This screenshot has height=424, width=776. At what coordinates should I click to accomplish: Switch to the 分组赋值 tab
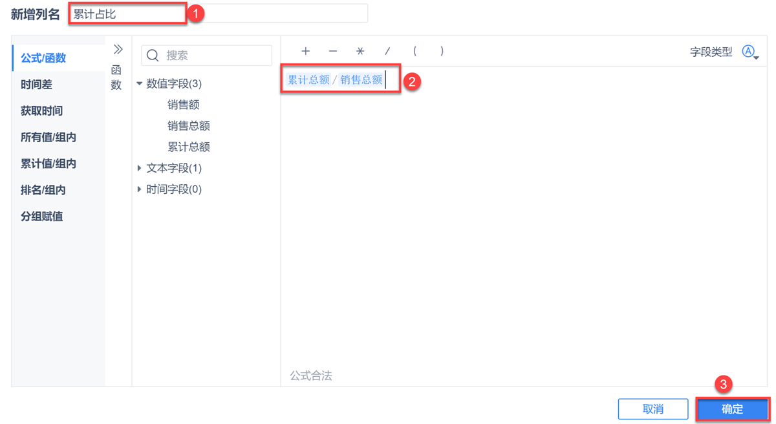[x=59, y=217]
